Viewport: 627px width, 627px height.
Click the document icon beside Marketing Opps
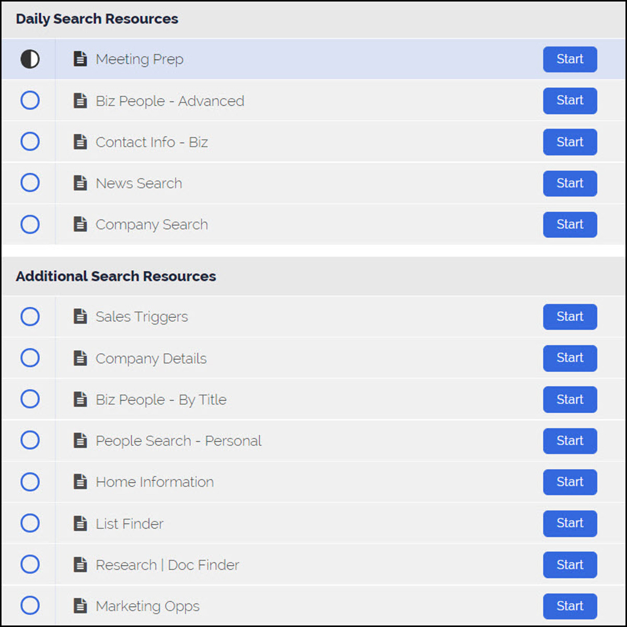[x=80, y=606]
